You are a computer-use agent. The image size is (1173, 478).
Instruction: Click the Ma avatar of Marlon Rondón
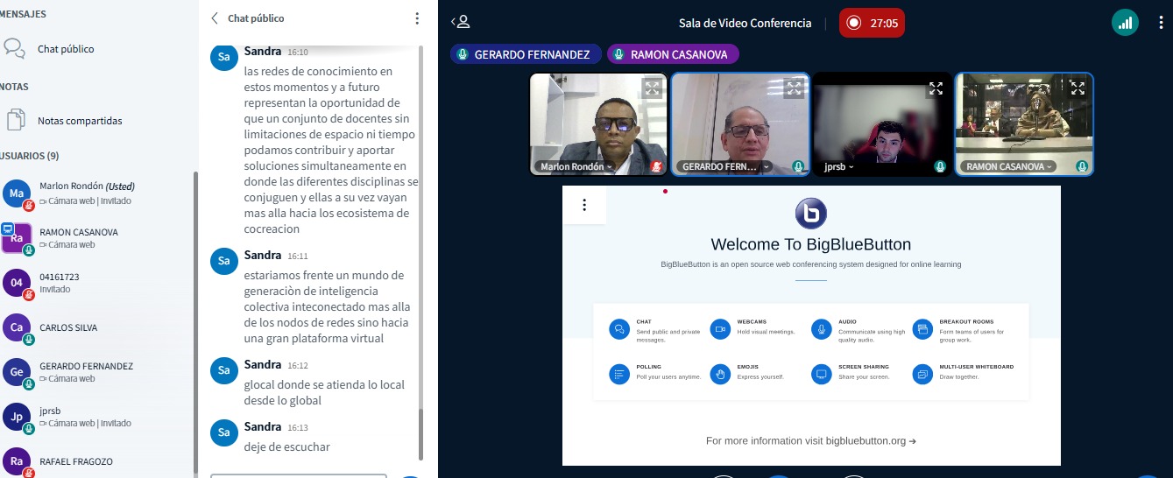(17, 193)
